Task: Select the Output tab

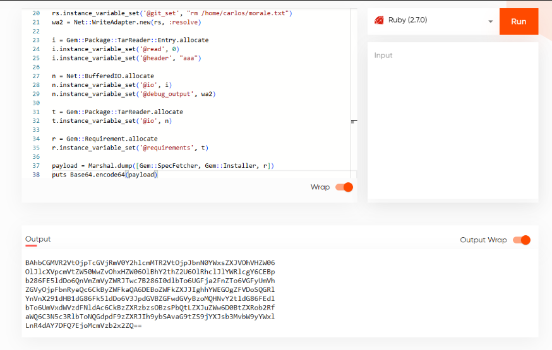Action: 38,239
